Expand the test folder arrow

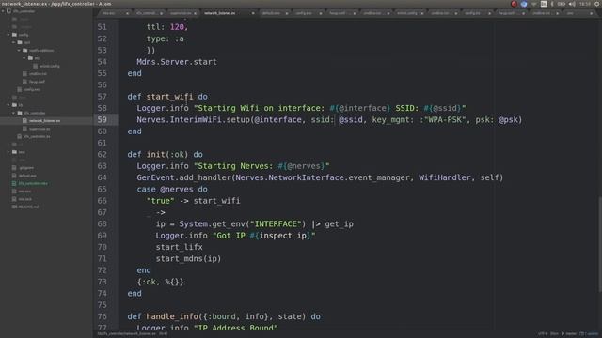(x=8, y=152)
